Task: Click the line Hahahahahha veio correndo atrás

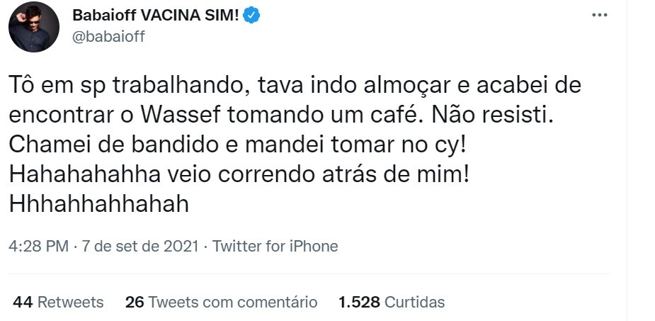Action: pyautogui.click(x=239, y=175)
